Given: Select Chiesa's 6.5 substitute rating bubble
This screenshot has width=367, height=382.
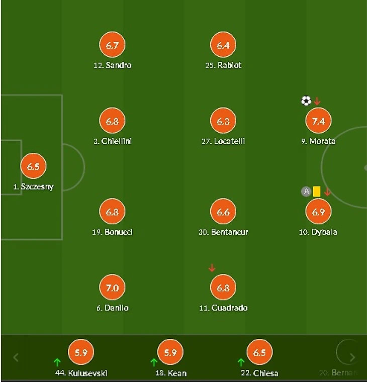Looking at the screenshot, I should point(259,352).
